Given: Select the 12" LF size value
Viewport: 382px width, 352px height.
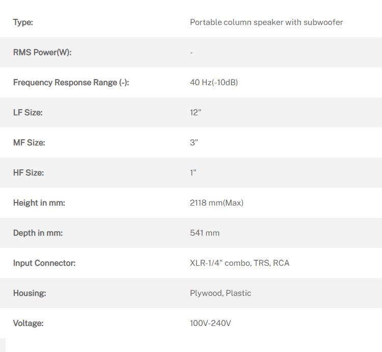Looking at the screenshot, I should [196, 113].
